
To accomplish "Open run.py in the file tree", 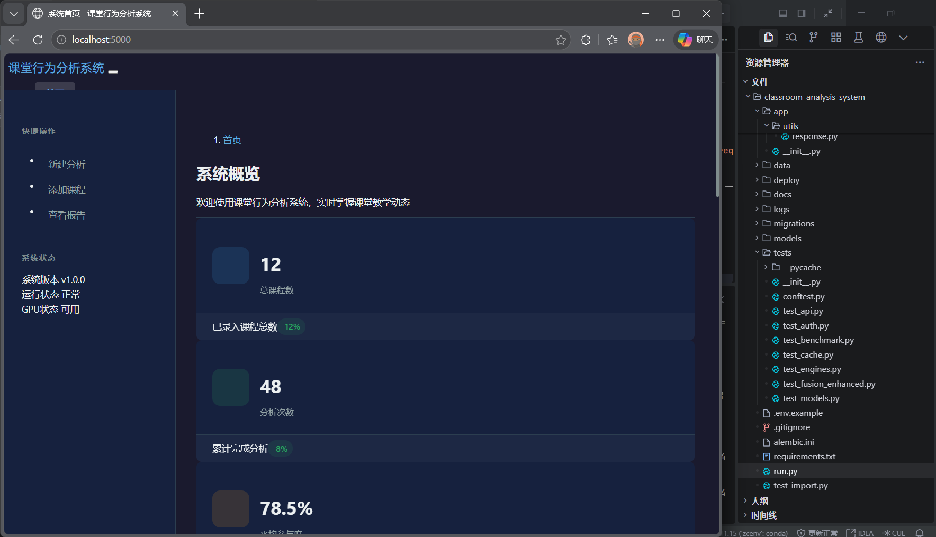I will (785, 471).
